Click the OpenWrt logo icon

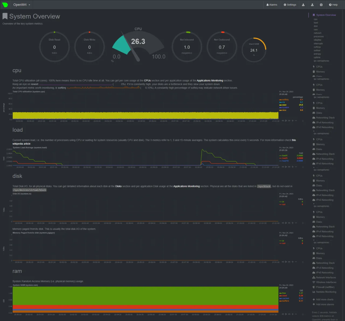[x=5, y=5]
